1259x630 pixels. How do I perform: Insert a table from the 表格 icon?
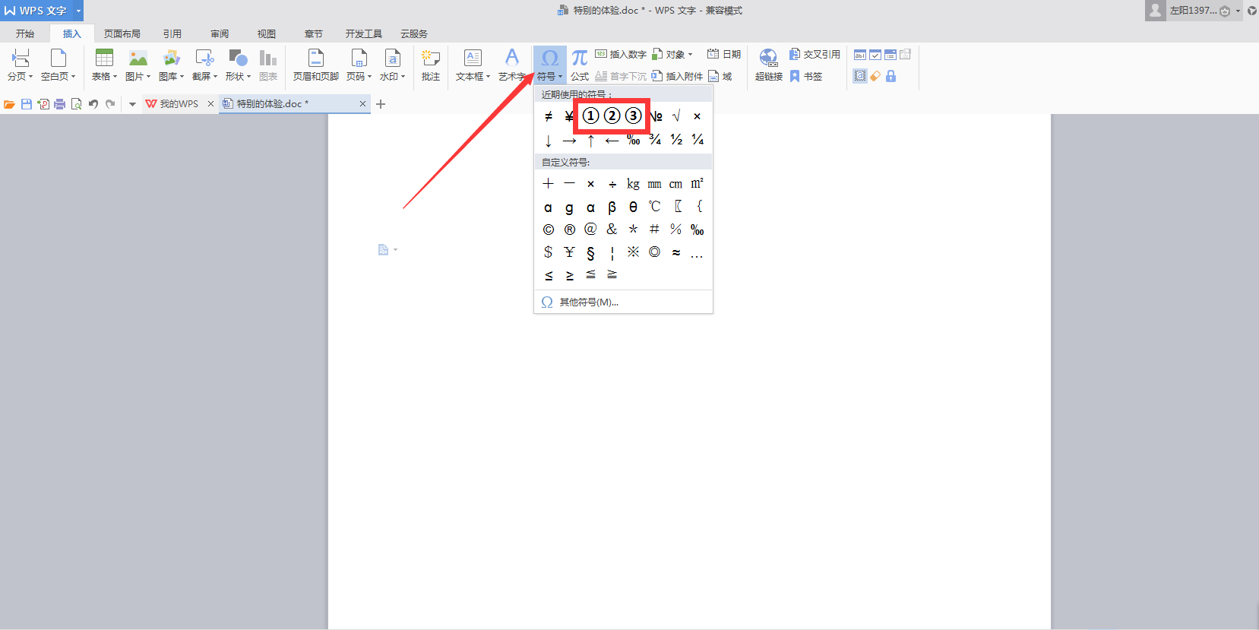point(104,59)
